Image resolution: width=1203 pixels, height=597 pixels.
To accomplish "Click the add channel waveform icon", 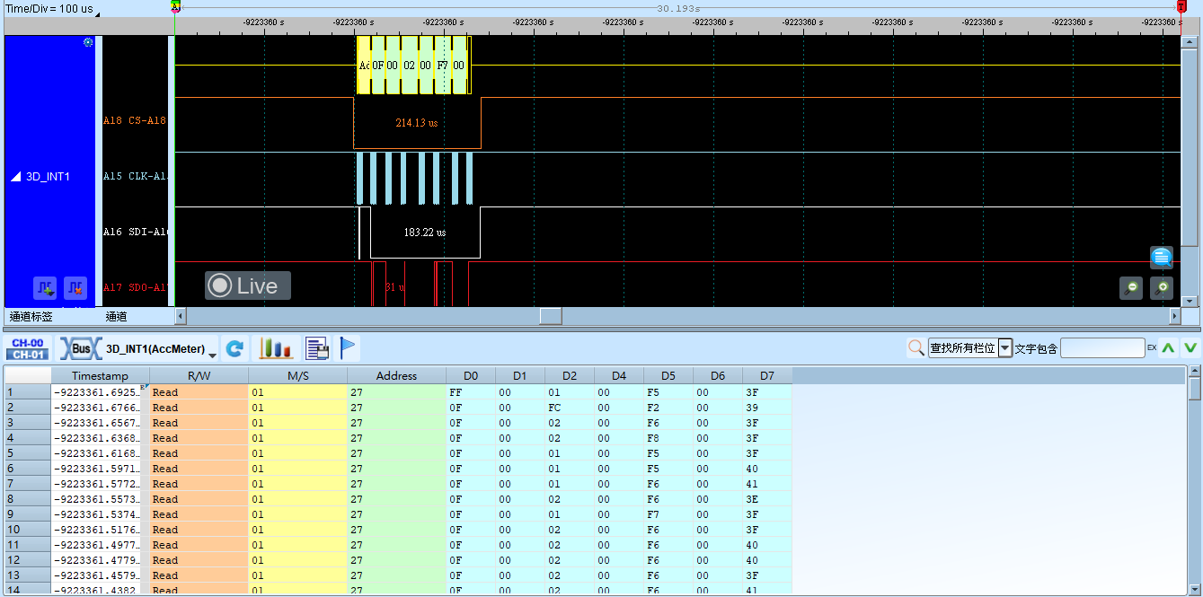I will click(x=45, y=288).
